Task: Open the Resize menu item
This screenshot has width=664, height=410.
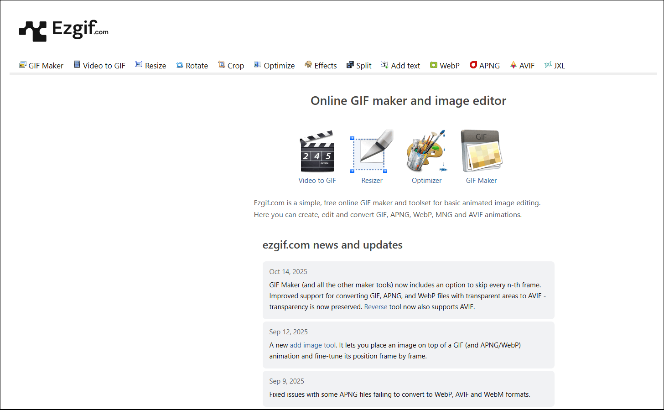Action: click(x=156, y=66)
